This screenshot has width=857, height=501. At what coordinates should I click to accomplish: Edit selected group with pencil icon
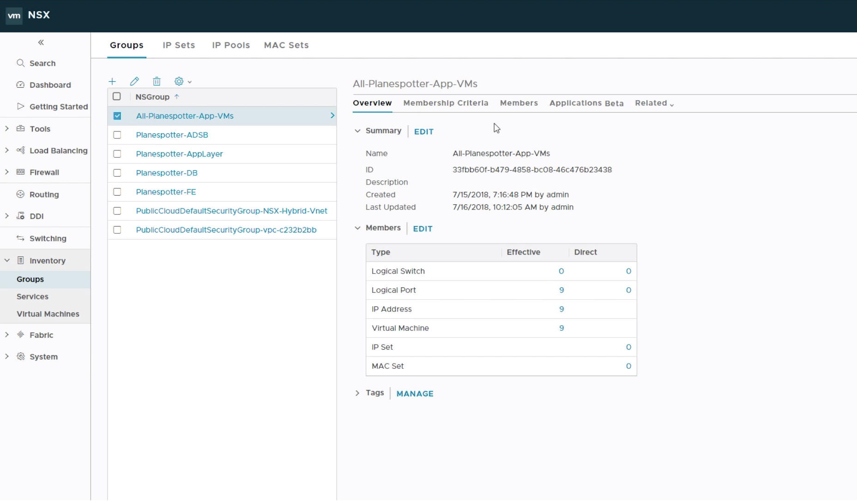134,81
